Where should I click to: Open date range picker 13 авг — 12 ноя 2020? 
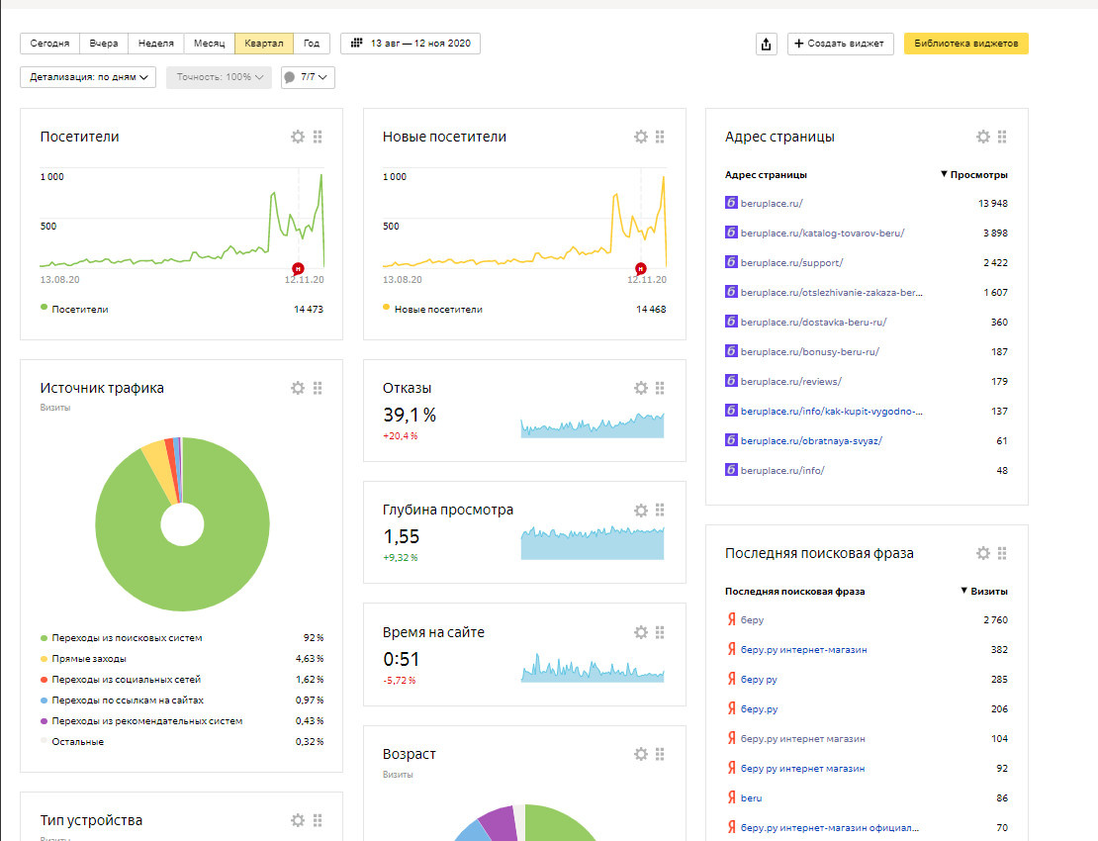(411, 44)
